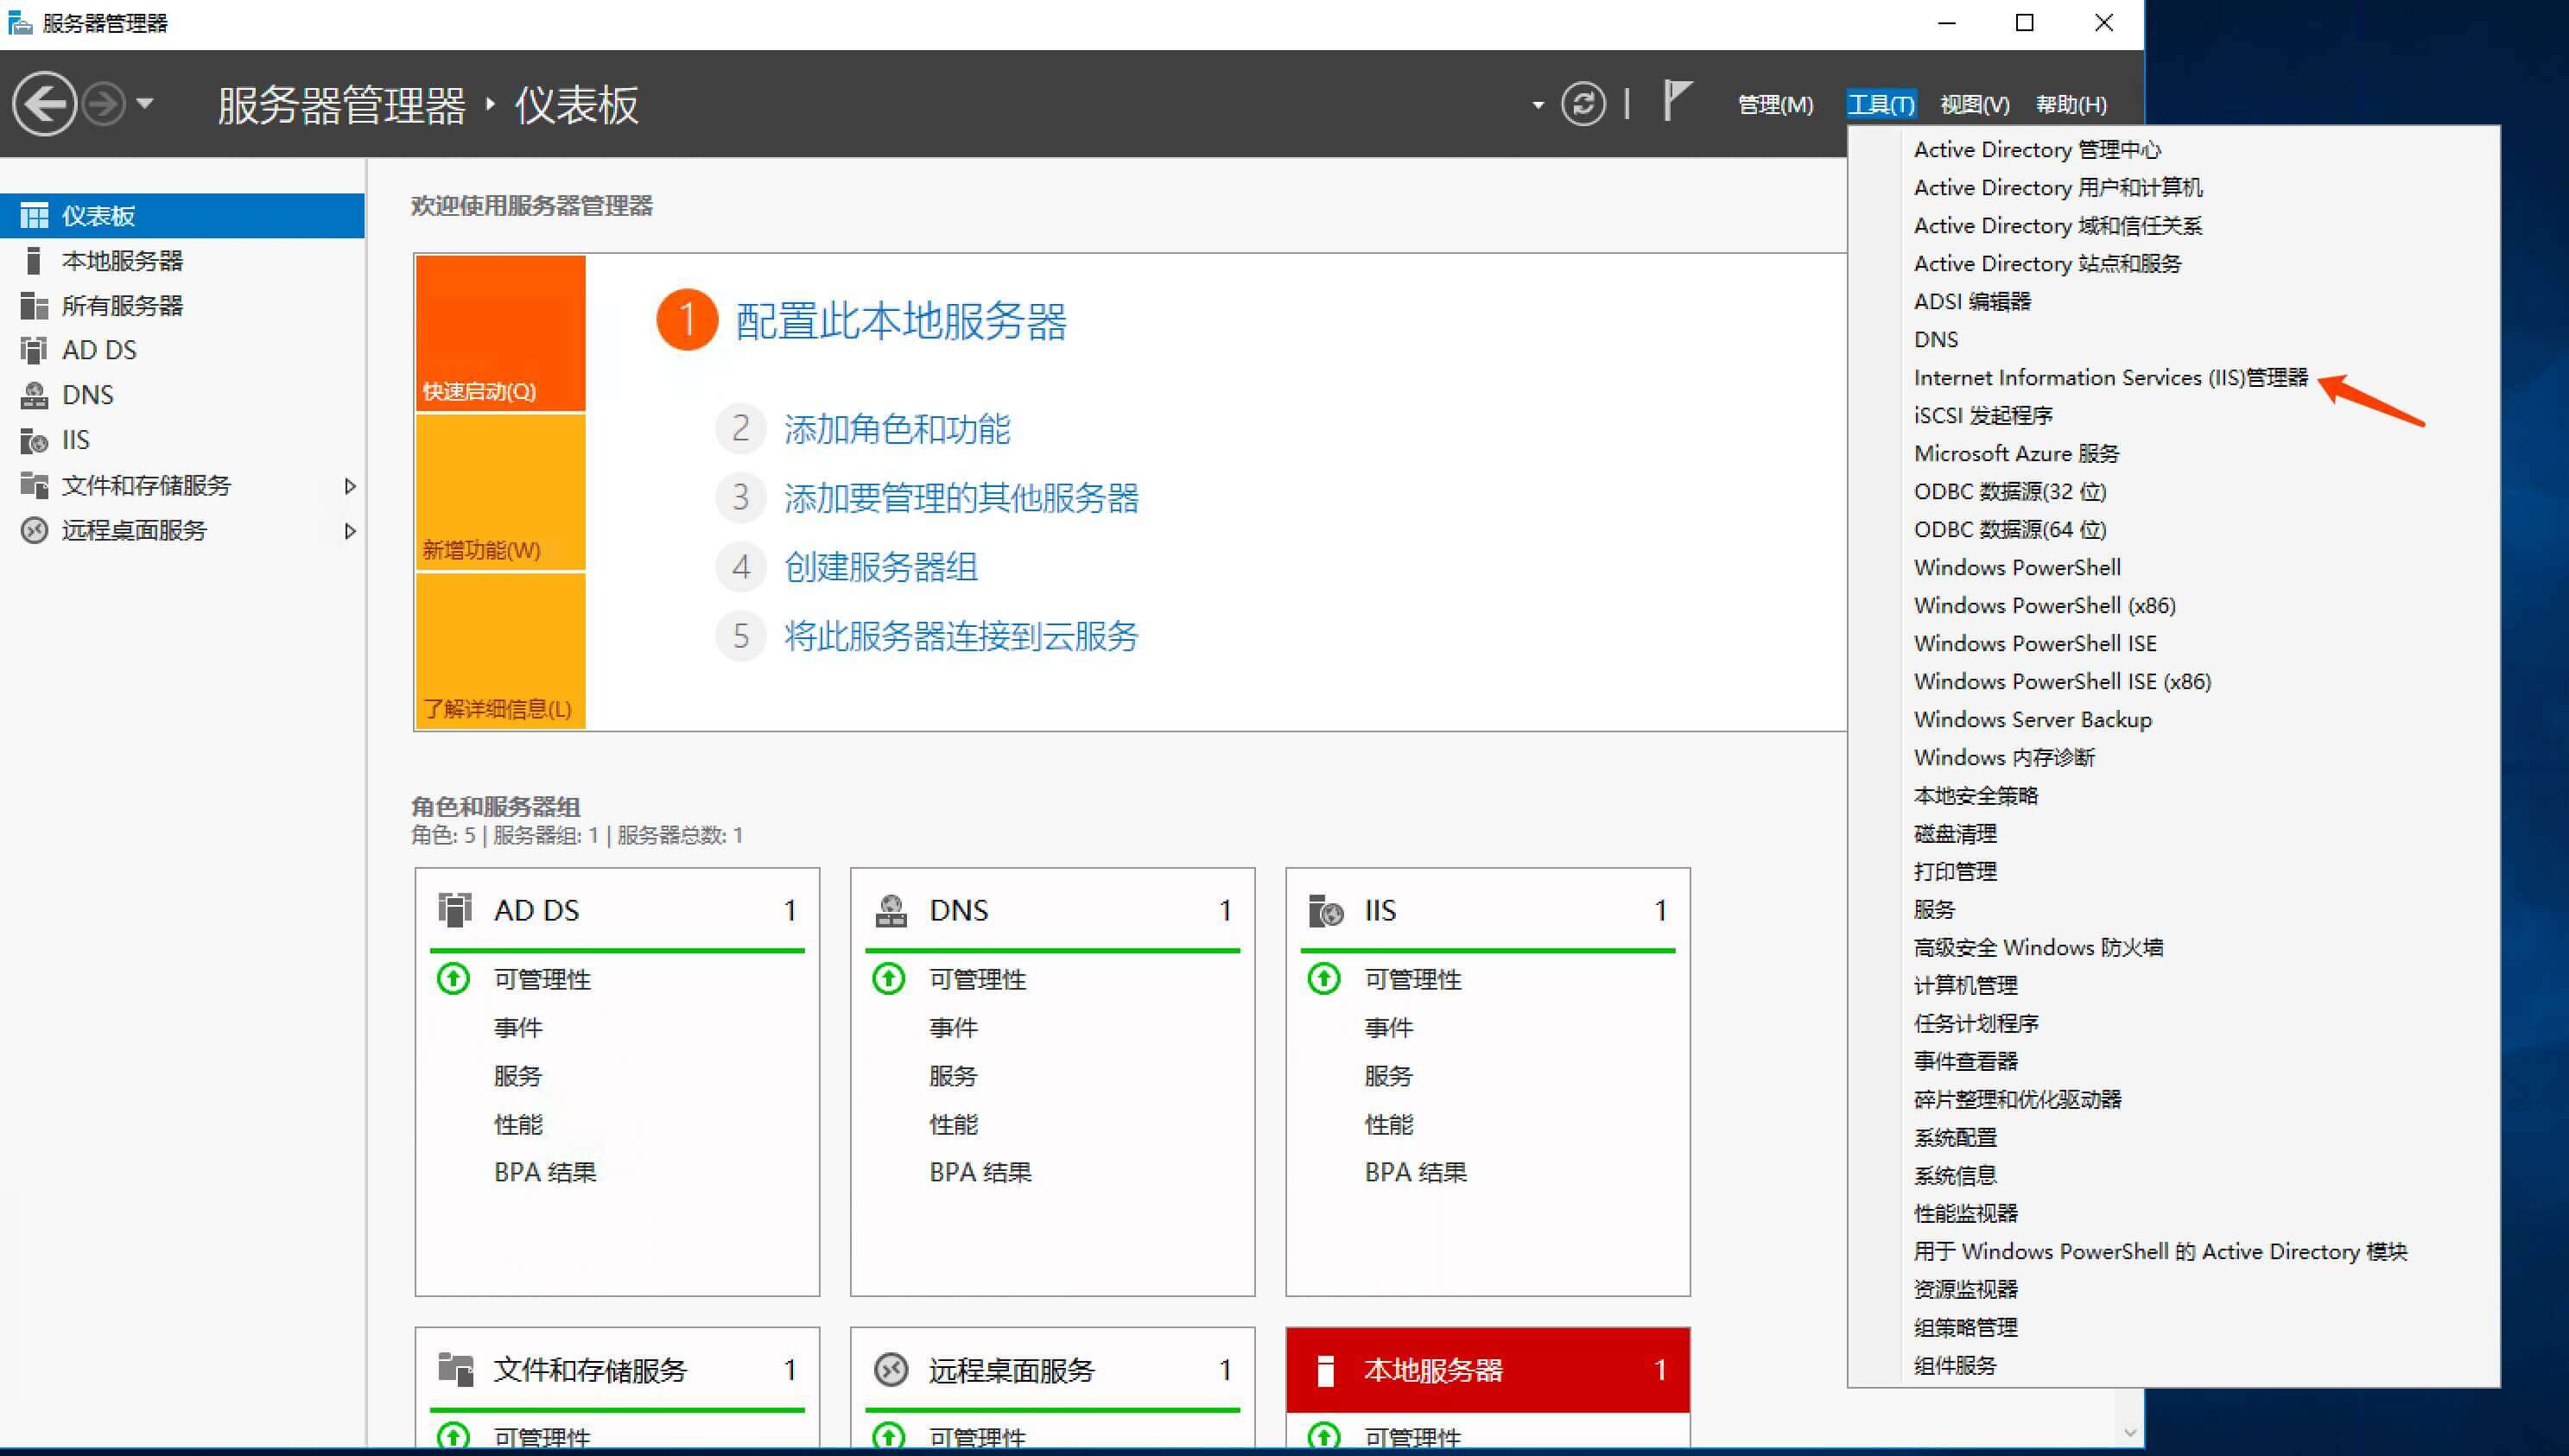This screenshot has width=2569, height=1456.
Task: Click 文件和存储服务 tile header icon
Action: click(x=456, y=1369)
